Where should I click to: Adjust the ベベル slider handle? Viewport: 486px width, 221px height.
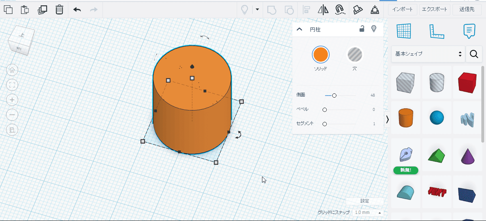[x=324, y=109]
